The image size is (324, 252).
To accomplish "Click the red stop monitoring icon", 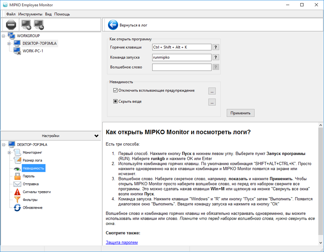I will pyautogui.click(x=10, y=25).
